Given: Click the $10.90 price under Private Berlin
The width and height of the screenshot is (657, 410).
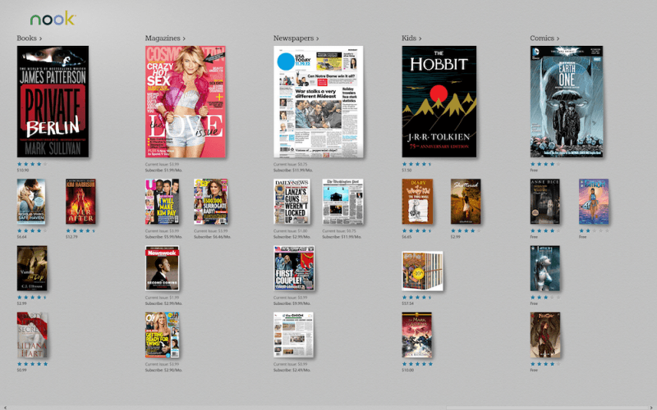Looking at the screenshot, I should click(23, 171).
